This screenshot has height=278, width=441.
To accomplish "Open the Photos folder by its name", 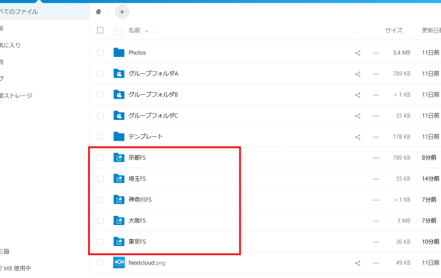I will (x=137, y=53).
